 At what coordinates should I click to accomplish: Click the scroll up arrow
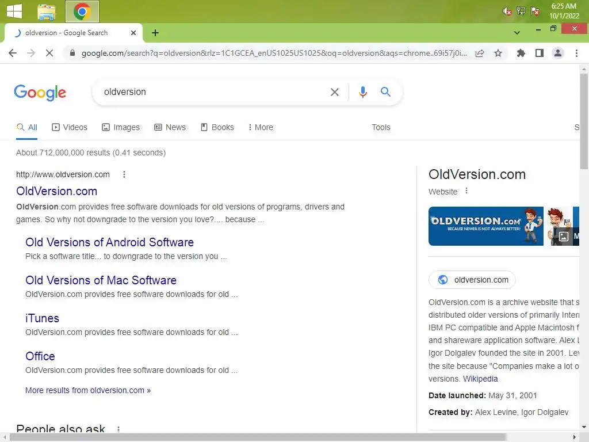point(584,69)
